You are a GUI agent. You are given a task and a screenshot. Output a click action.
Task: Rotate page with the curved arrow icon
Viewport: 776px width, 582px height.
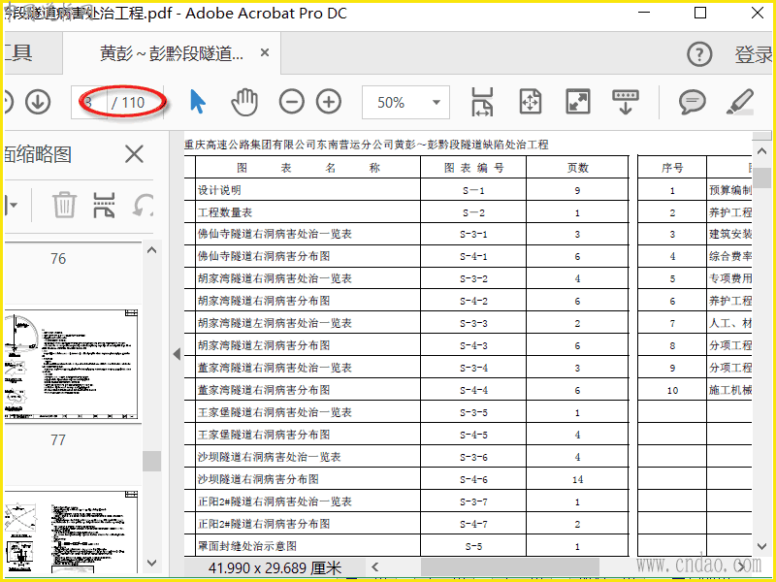coord(143,205)
